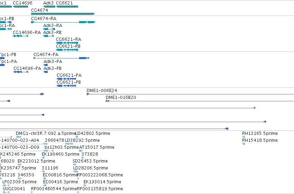Select the AT15017.5prime EST label
Screen dimensions: 294x194
point(97,147)
